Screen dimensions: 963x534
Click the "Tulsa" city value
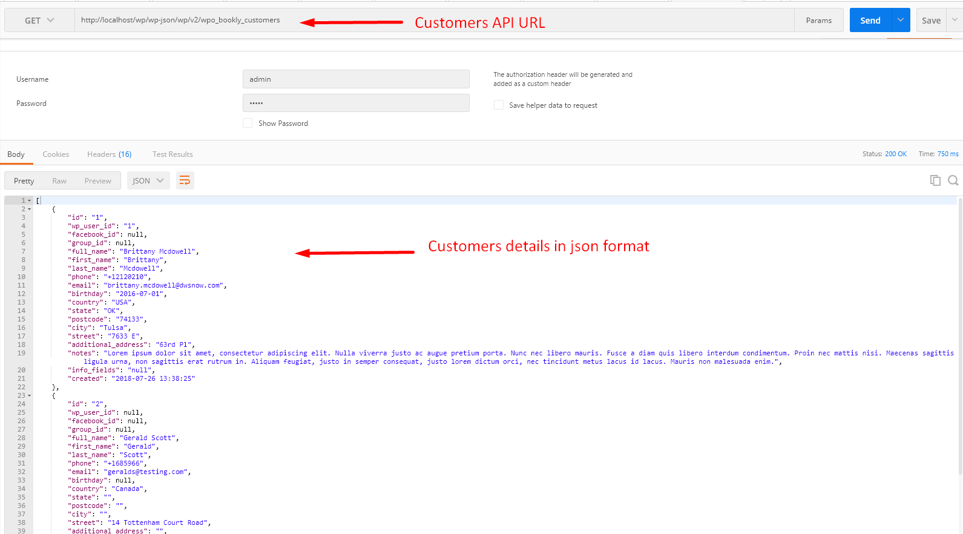pos(113,328)
